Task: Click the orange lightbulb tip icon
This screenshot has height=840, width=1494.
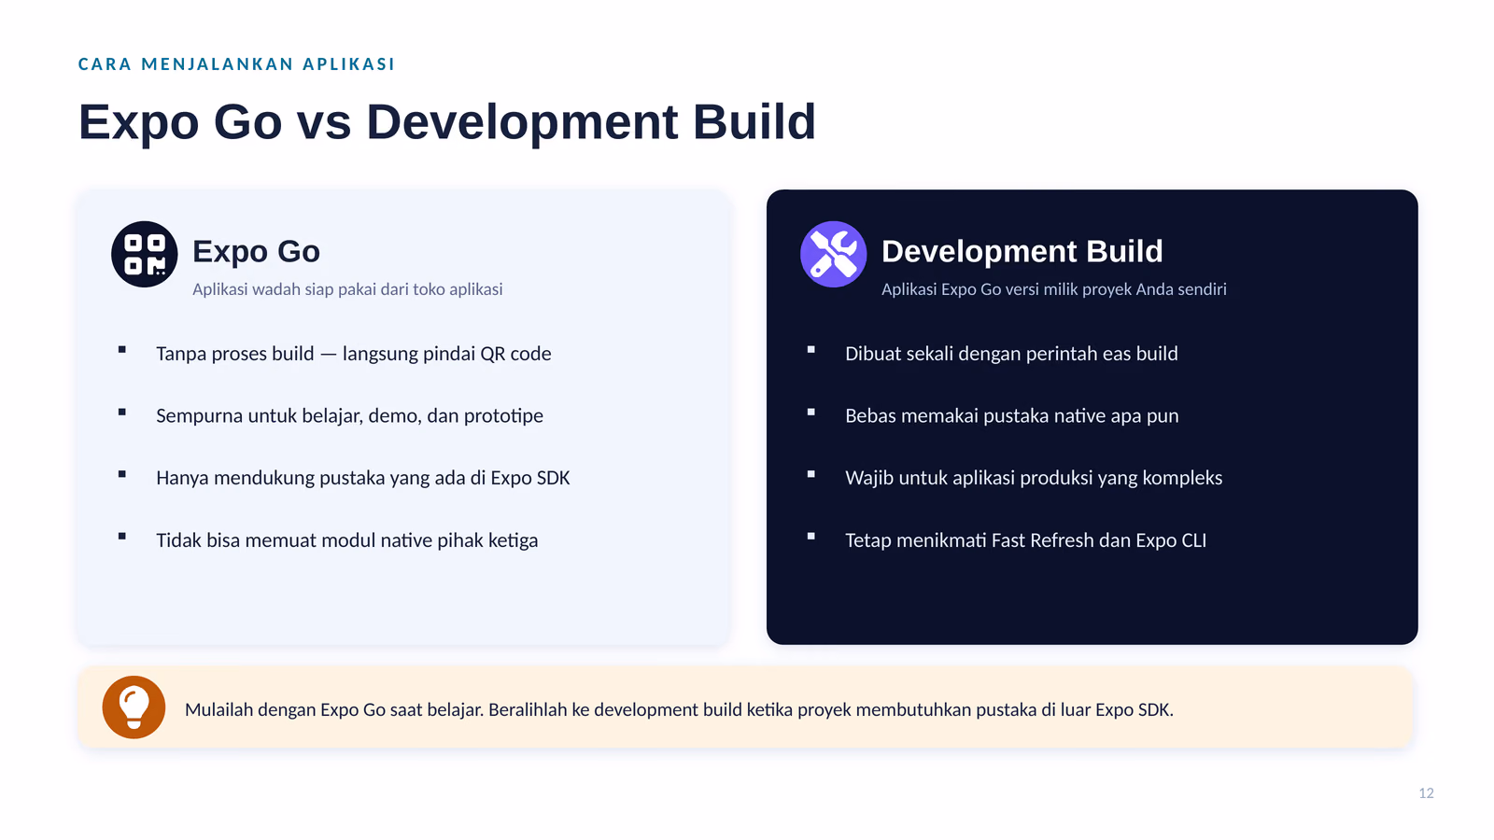Action: [134, 707]
